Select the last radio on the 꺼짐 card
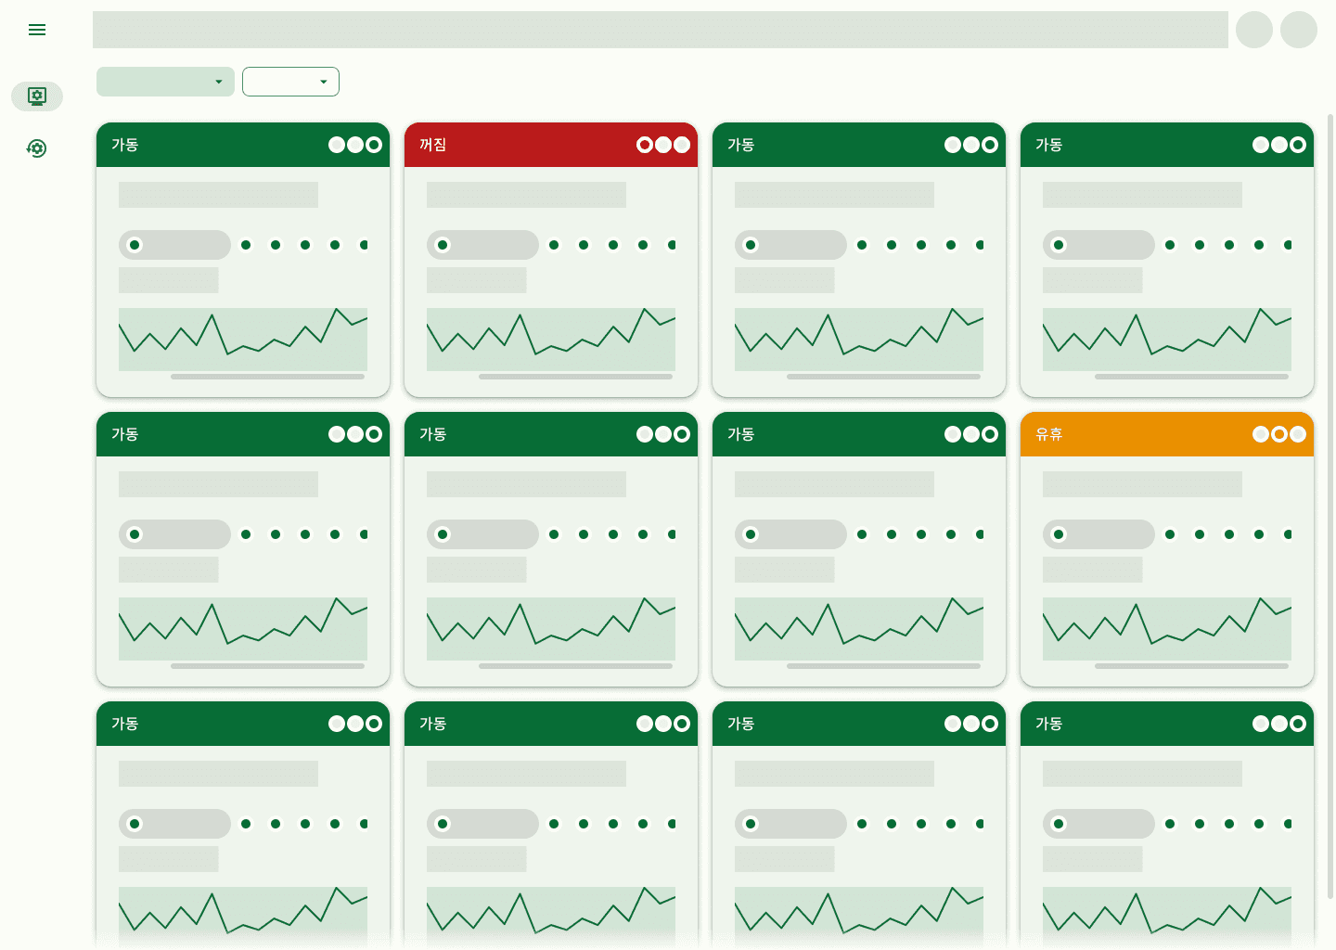1336x950 pixels. pyautogui.click(x=682, y=145)
